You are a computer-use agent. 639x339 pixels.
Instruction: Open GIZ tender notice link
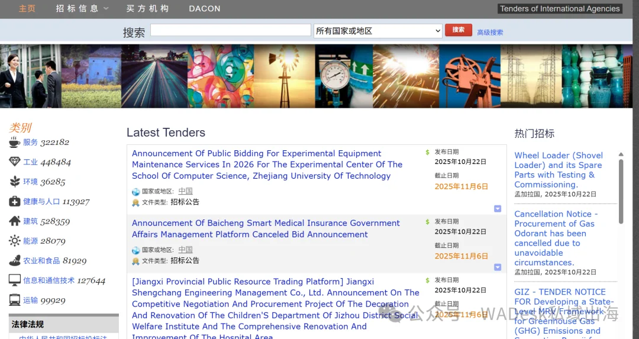[x=564, y=313]
